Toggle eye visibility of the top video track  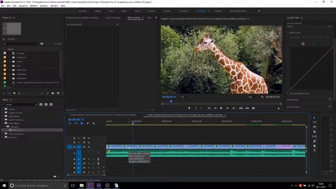pos(89,138)
